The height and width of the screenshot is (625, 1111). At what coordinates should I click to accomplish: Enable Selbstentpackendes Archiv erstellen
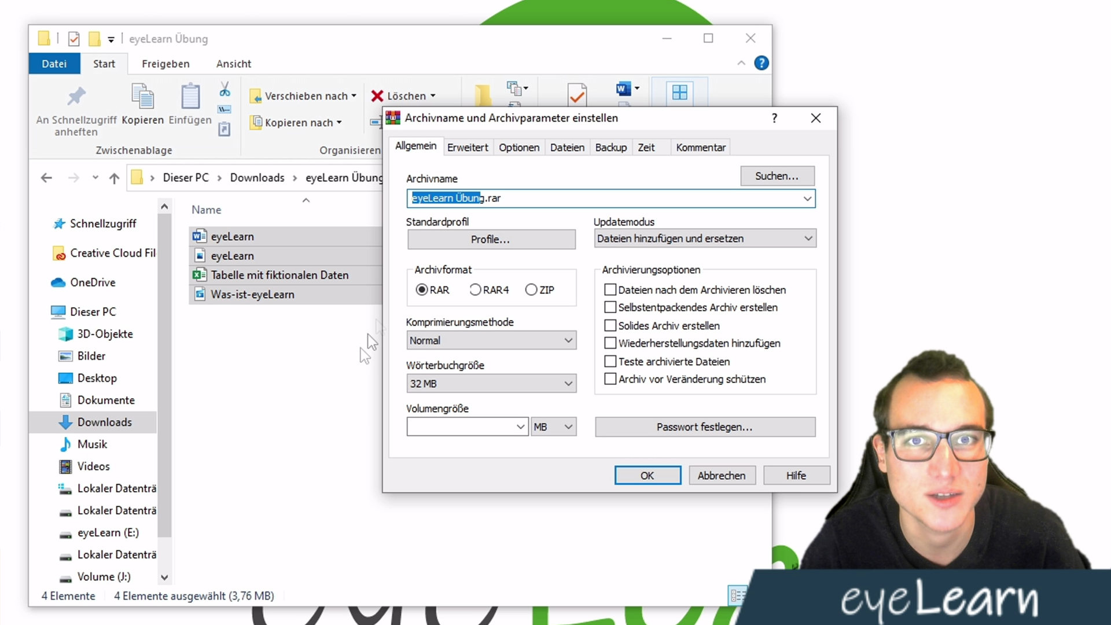tap(610, 307)
